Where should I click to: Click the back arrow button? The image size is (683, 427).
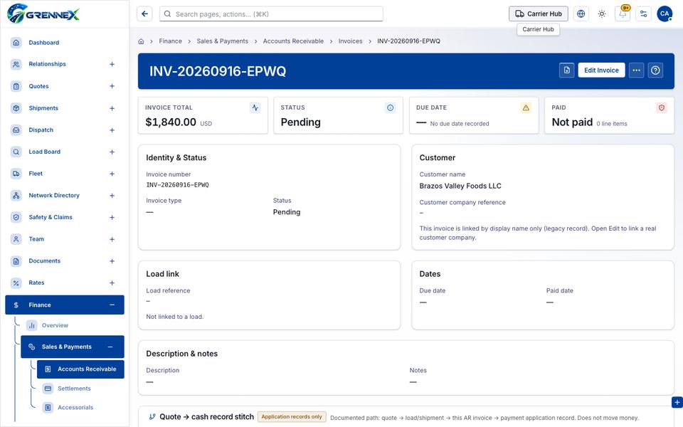(x=144, y=14)
